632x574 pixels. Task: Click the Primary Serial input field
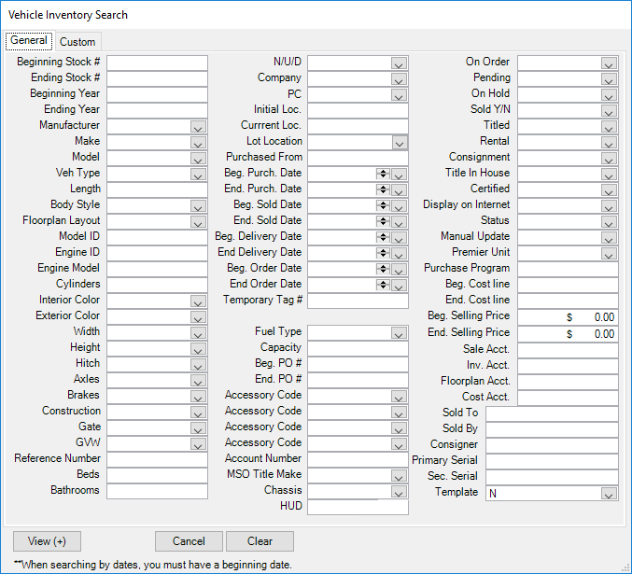click(552, 462)
